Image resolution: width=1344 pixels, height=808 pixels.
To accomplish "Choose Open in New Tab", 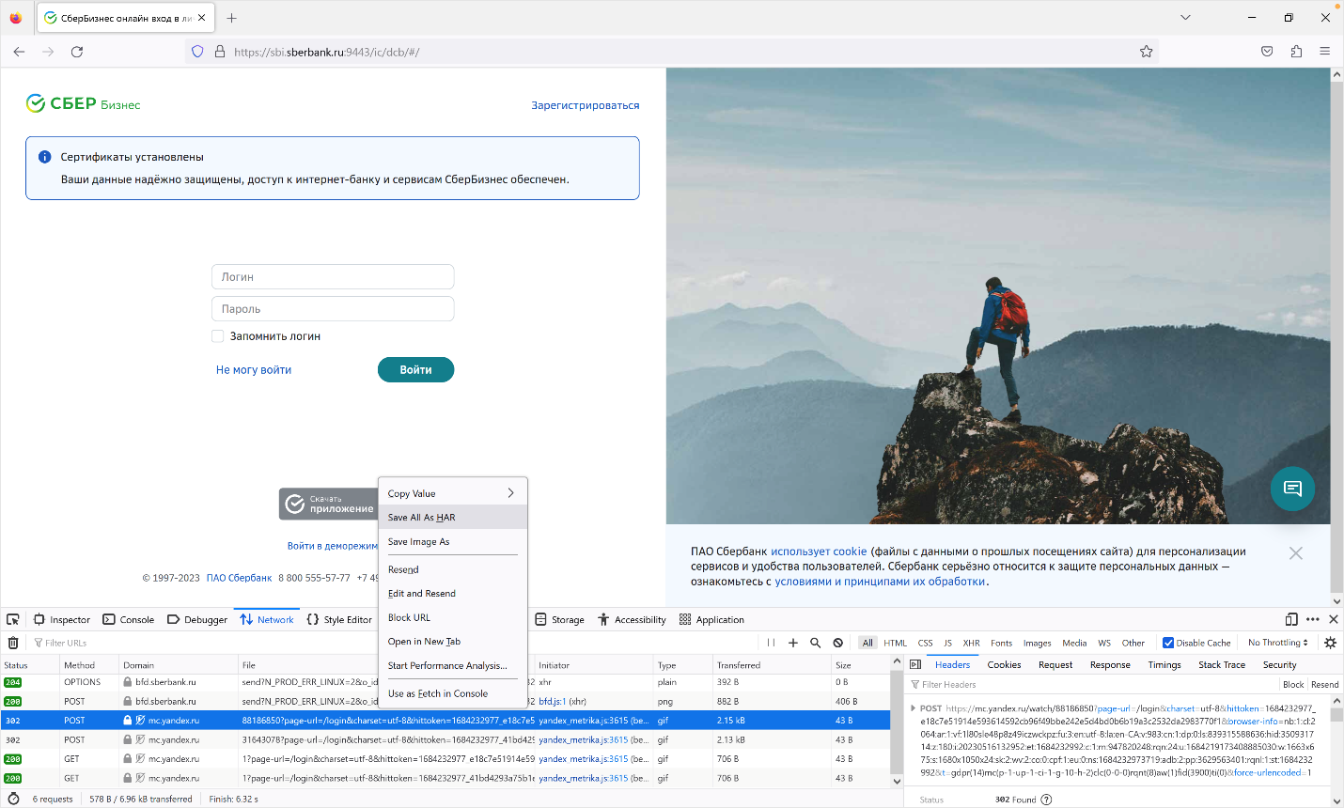I will click(x=452, y=642).
